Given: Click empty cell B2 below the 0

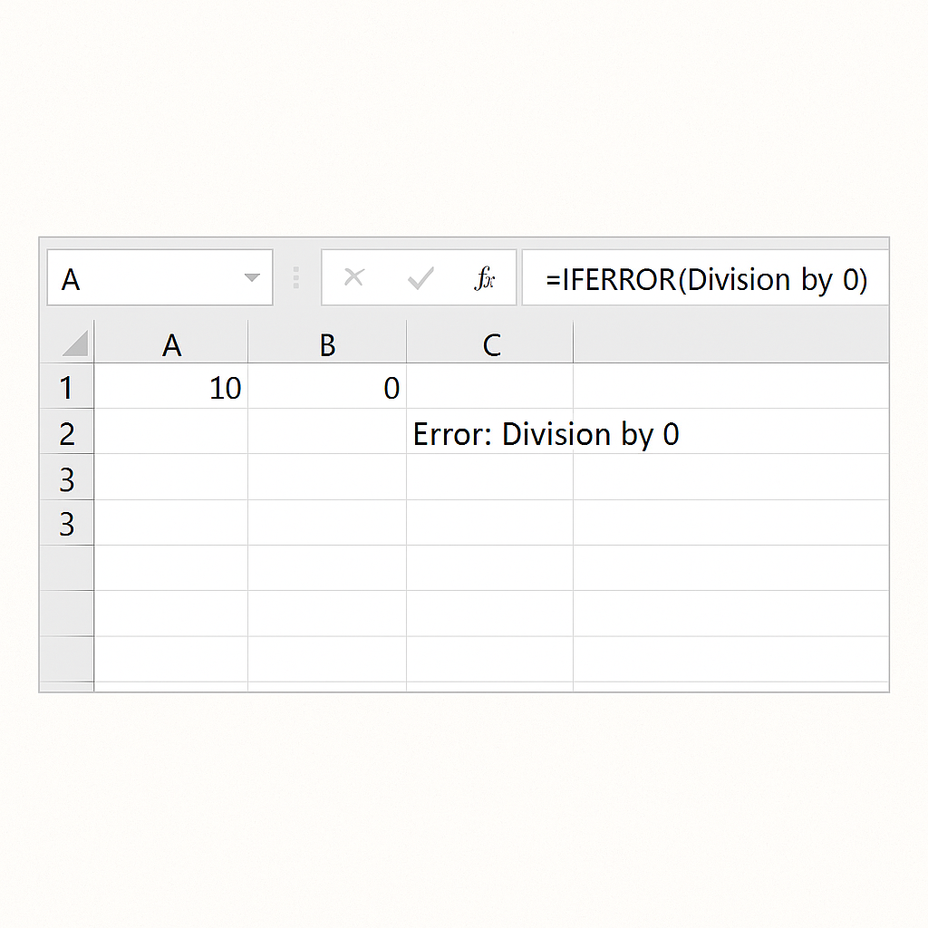Looking at the screenshot, I should click(x=327, y=433).
